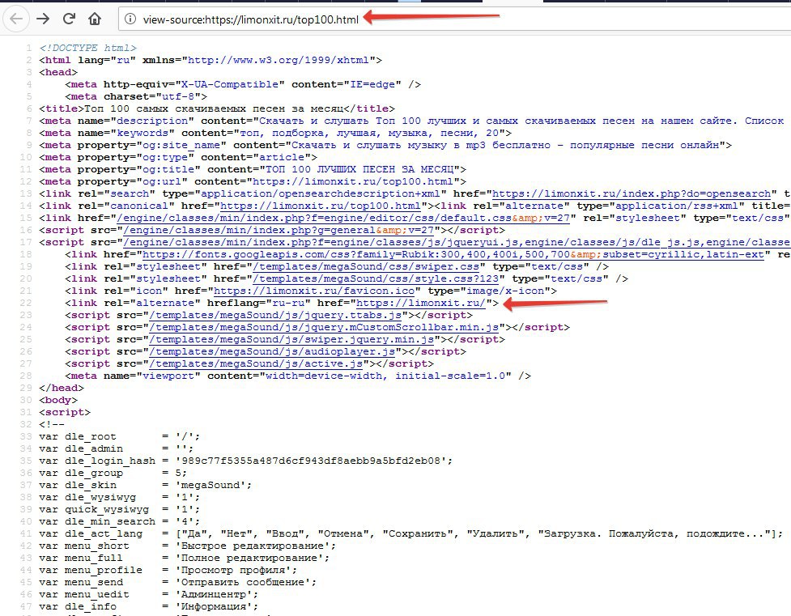Click the 'Информация' string on line 47

pos(214,606)
